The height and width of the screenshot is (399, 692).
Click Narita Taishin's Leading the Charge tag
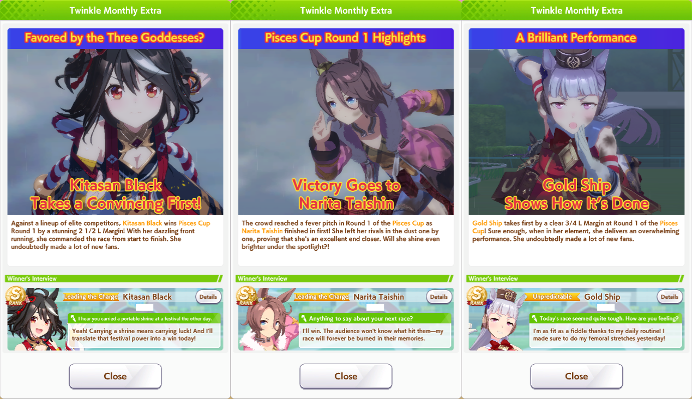(321, 297)
